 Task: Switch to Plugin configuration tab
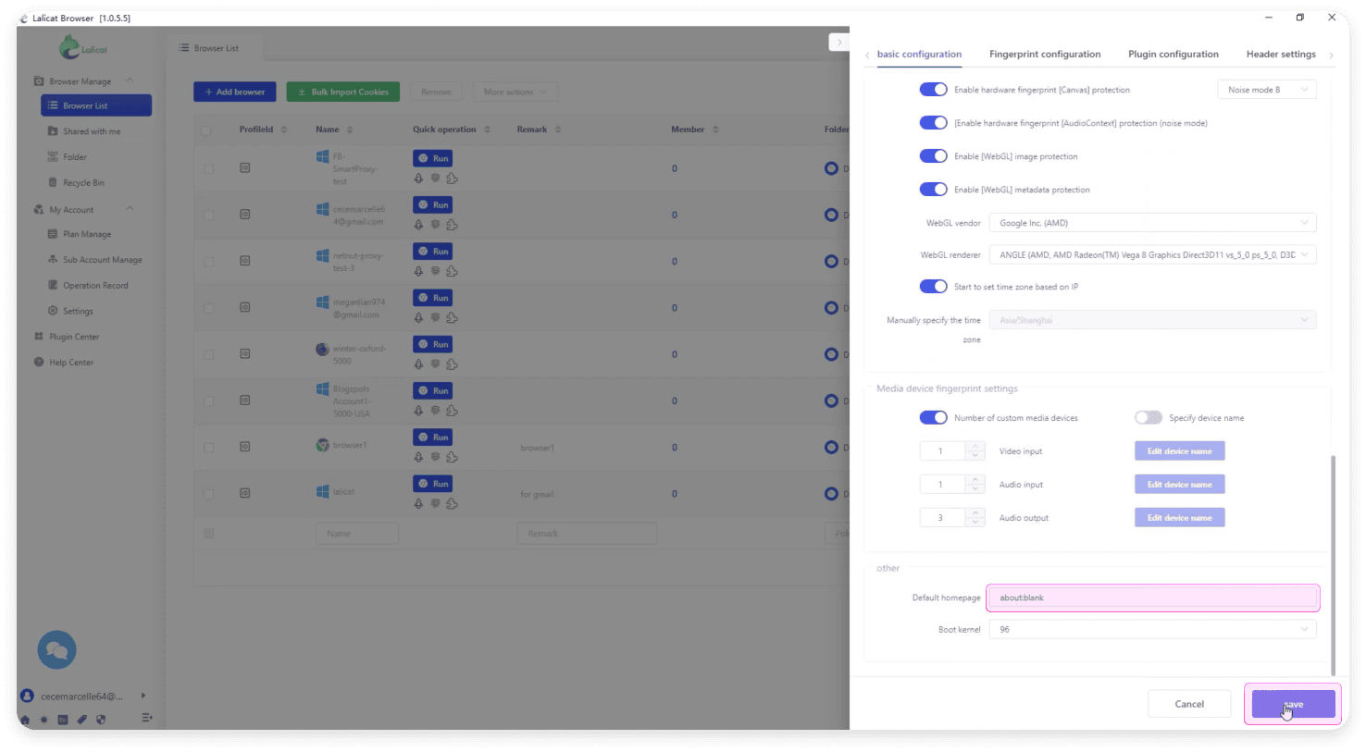coord(1173,55)
